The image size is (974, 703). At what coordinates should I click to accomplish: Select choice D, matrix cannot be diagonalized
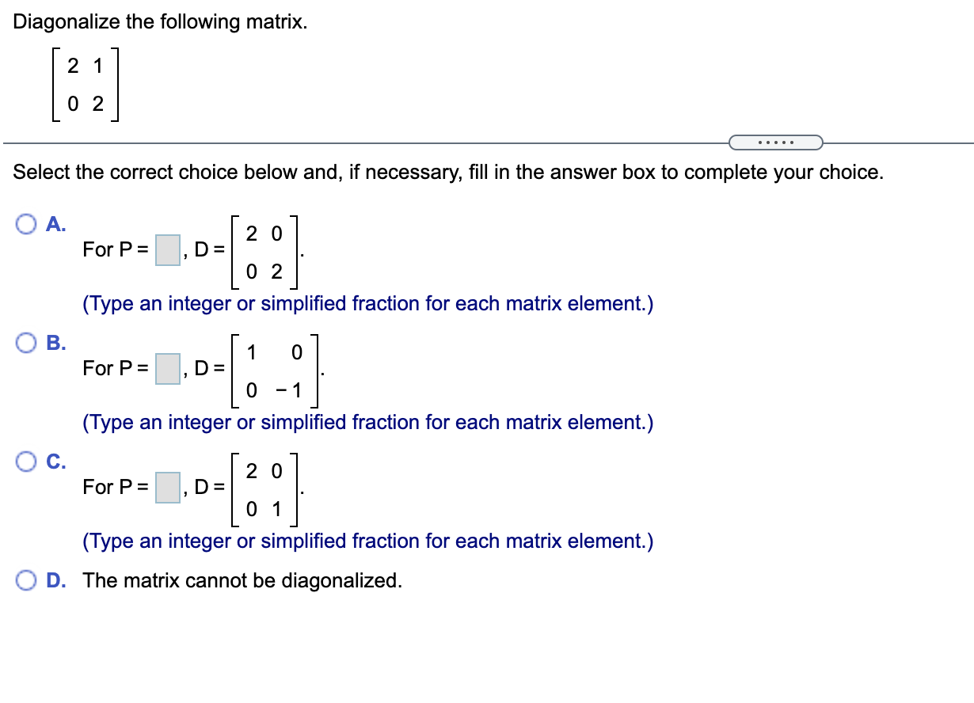pyautogui.click(x=26, y=580)
